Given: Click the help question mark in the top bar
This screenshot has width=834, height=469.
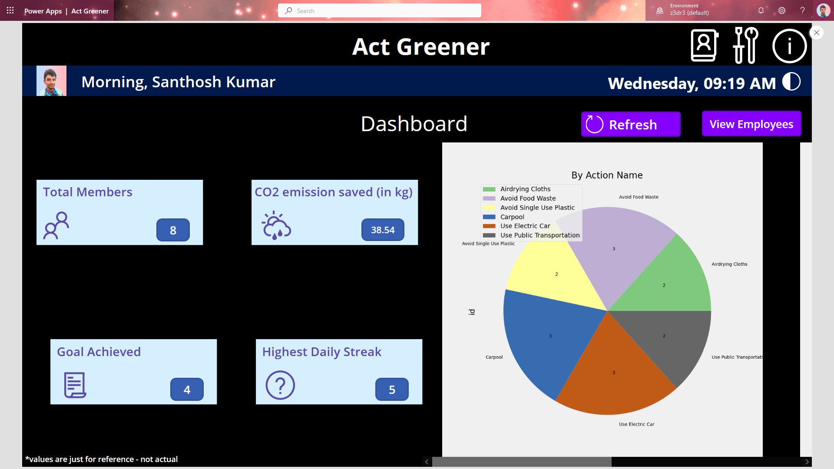Looking at the screenshot, I should (x=802, y=10).
